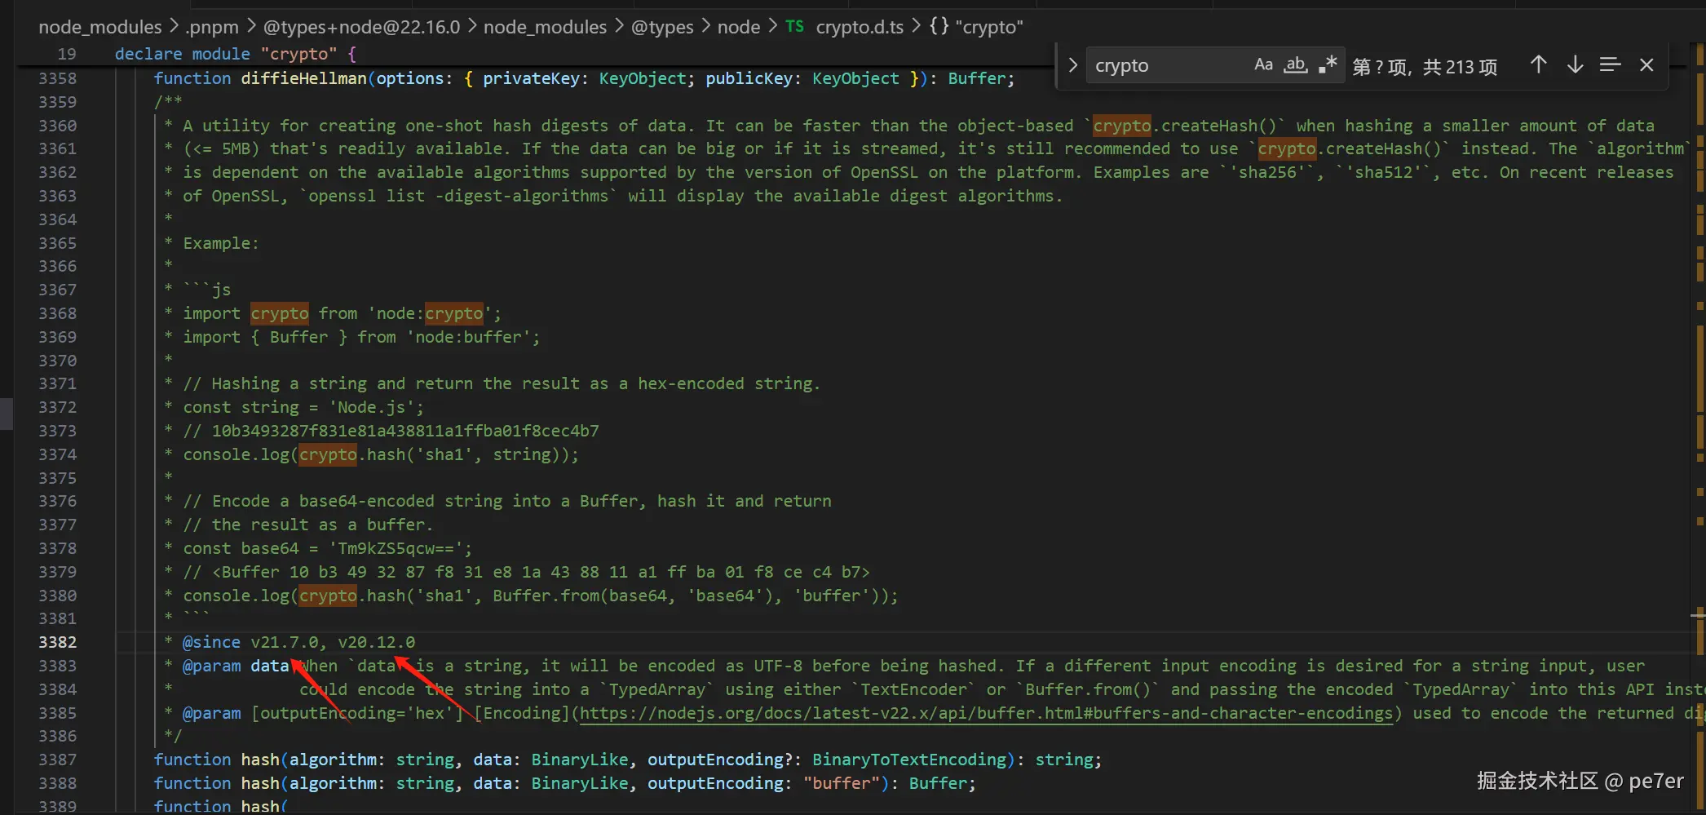Toggle Match Case in the find box
Image resolution: width=1706 pixels, height=815 pixels.
pyautogui.click(x=1263, y=65)
